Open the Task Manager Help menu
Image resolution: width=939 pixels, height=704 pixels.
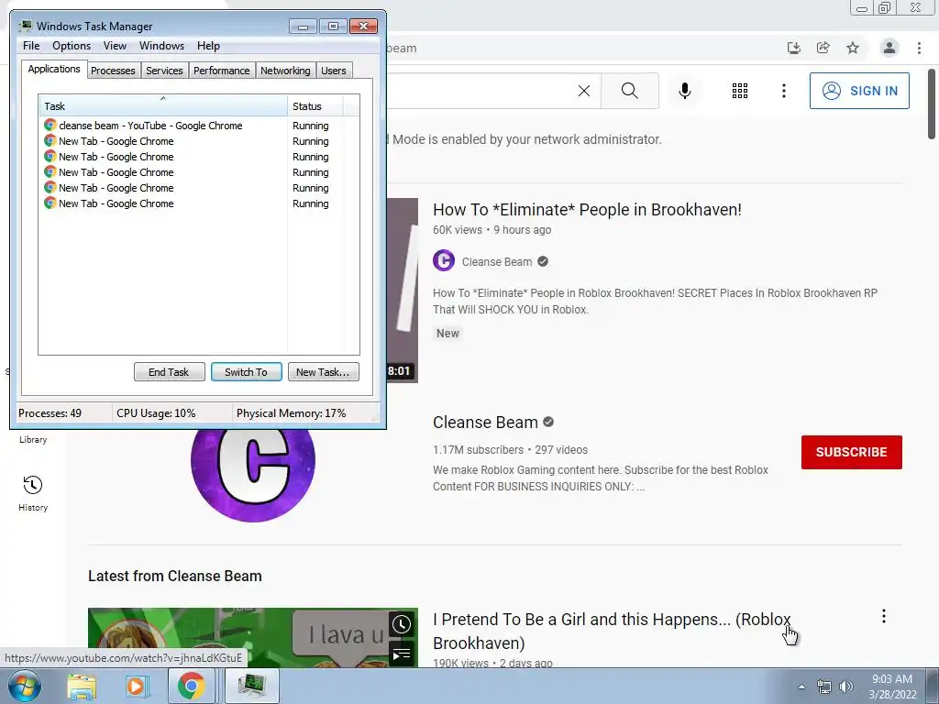click(208, 46)
